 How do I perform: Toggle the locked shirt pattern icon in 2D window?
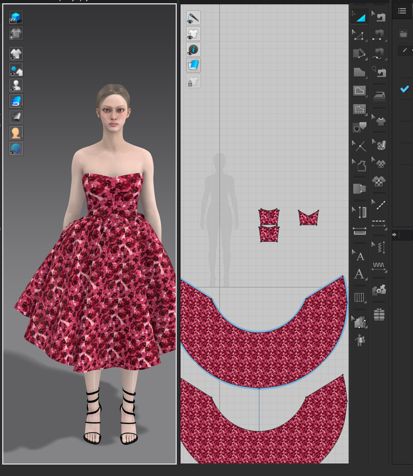pyautogui.click(x=193, y=81)
